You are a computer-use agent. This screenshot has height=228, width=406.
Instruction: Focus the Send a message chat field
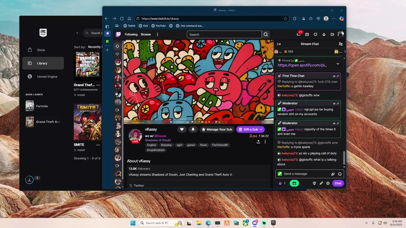click(x=310, y=174)
